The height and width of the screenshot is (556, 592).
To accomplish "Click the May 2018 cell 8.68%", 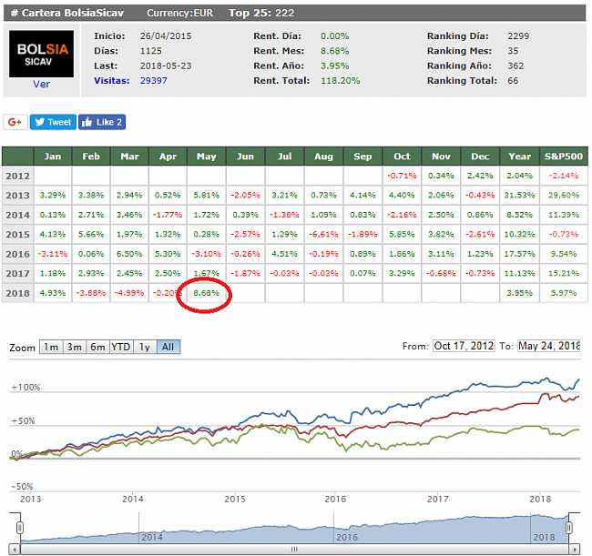I will (206, 293).
